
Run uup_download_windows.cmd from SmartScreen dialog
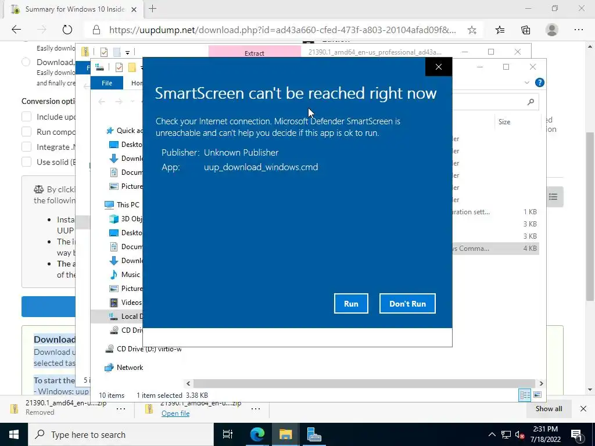351,303
